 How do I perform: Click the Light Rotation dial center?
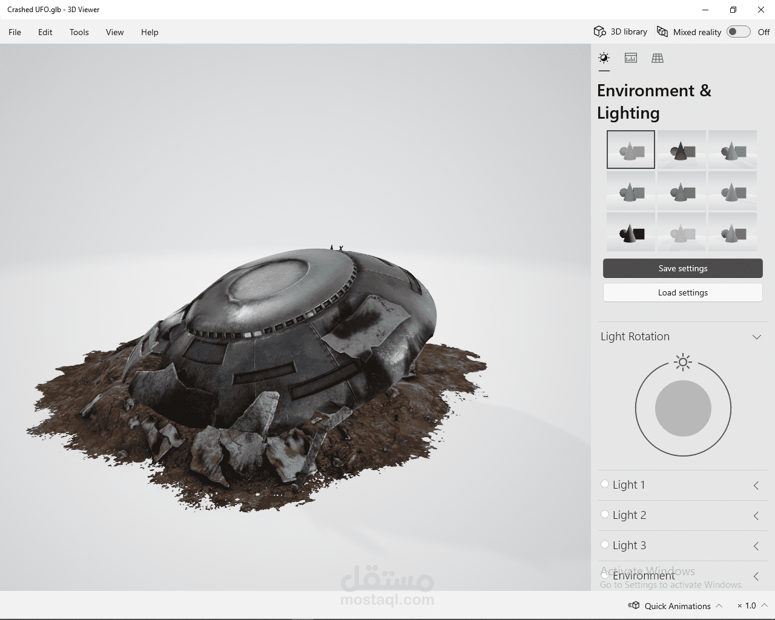[683, 409]
